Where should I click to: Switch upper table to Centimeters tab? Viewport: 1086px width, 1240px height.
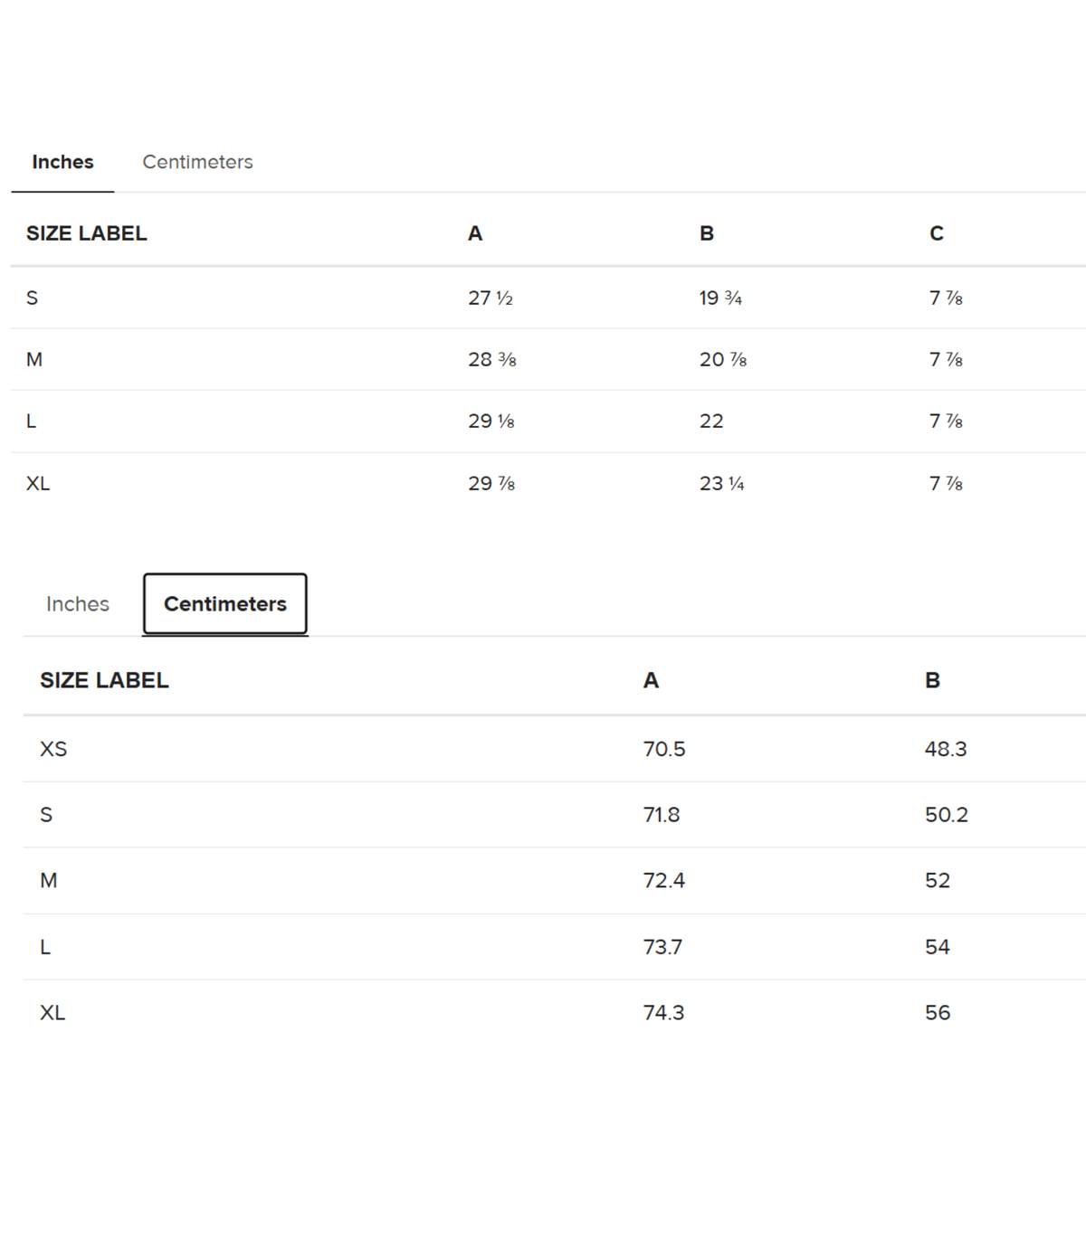(197, 162)
